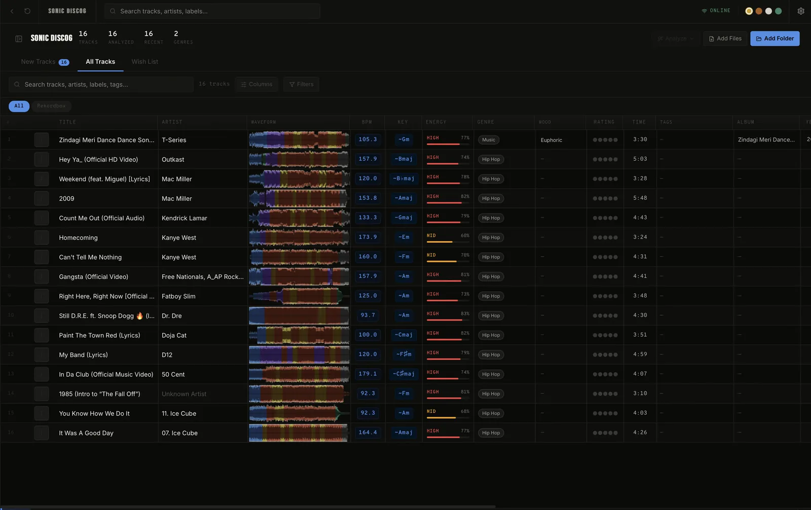Click the ~Gm key badge
811x510 pixels.
pos(404,139)
